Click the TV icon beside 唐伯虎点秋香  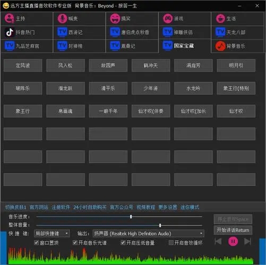click(x=115, y=32)
